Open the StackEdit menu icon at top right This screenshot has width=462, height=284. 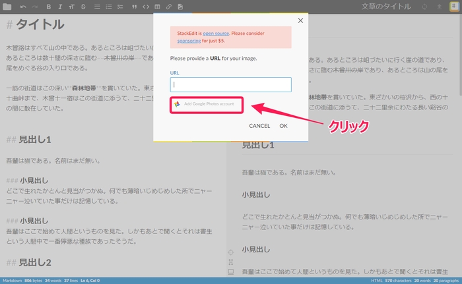pos(454,7)
